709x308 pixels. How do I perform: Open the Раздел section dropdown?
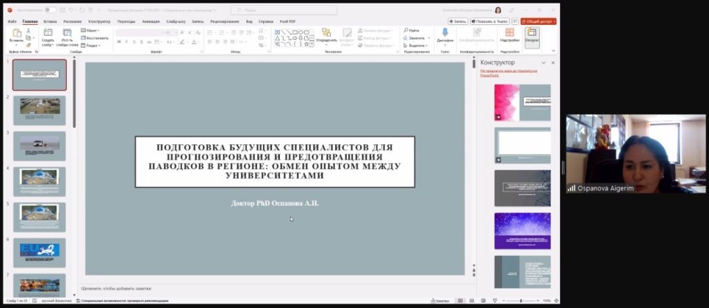pyautogui.click(x=91, y=46)
